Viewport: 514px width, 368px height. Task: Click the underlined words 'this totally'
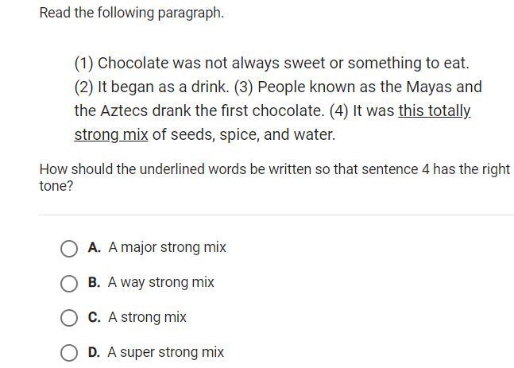point(435,111)
